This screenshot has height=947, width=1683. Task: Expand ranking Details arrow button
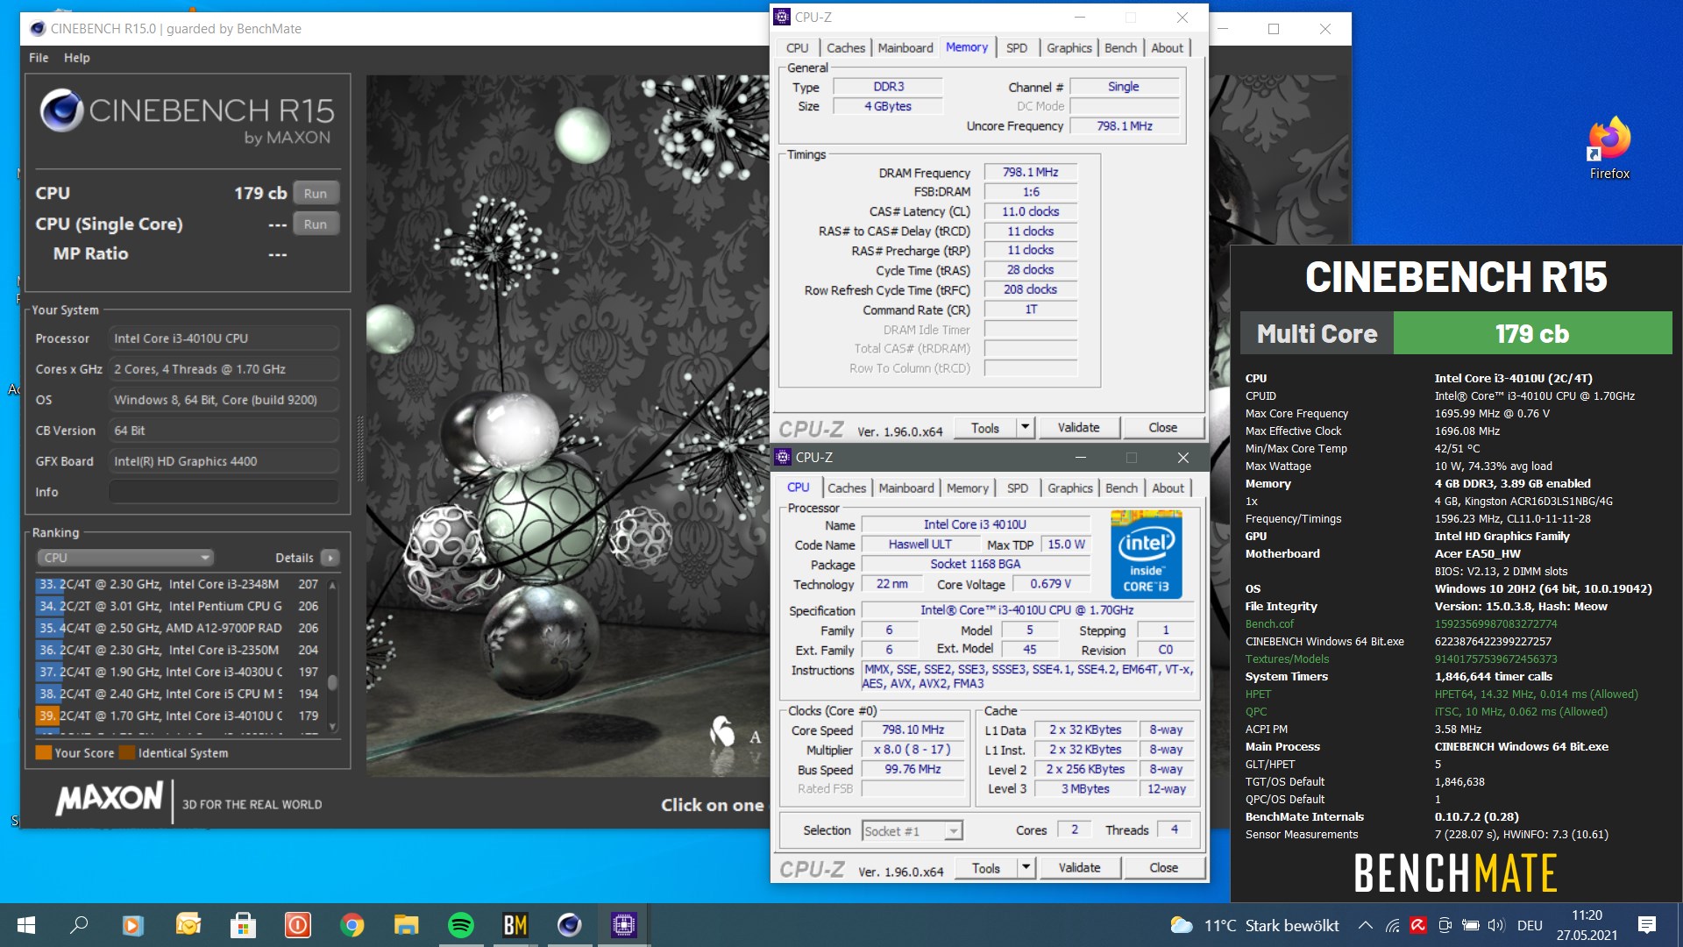click(330, 558)
